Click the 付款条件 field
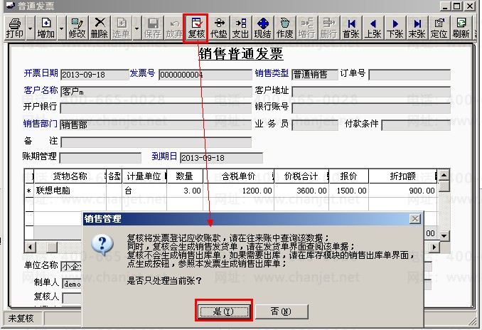Viewport: 482px width, 330px height. point(416,125)
